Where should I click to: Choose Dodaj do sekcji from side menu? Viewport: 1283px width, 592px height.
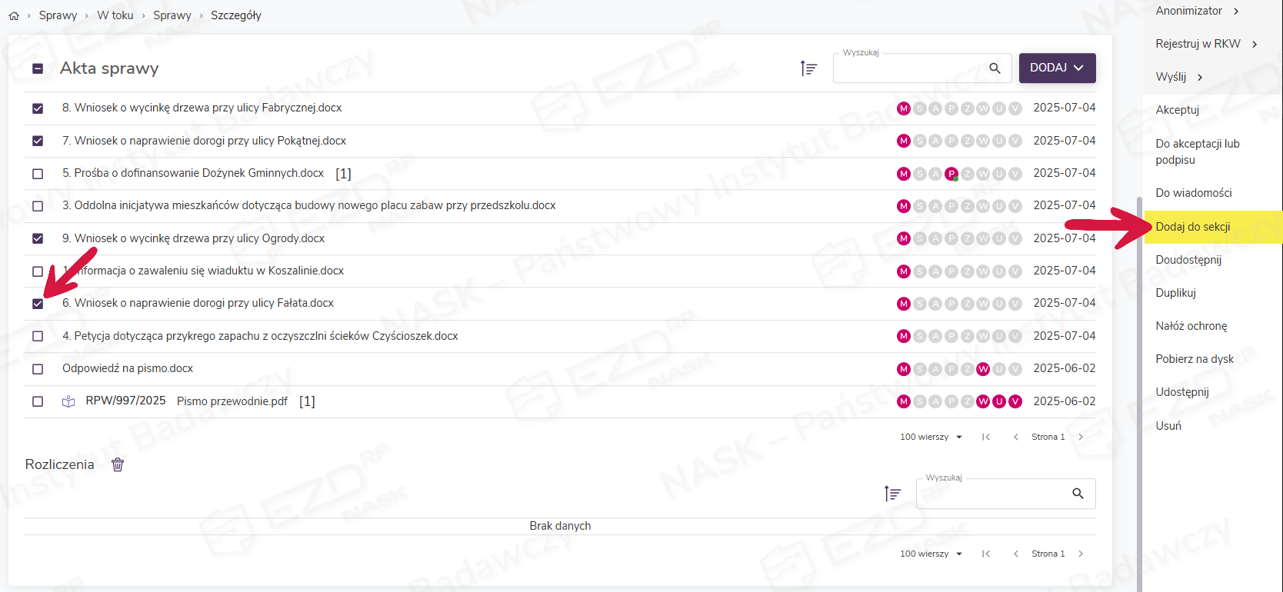(x=1193, y=227)
